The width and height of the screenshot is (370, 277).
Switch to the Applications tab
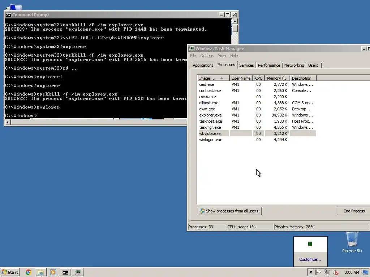(x=203, y=65)
